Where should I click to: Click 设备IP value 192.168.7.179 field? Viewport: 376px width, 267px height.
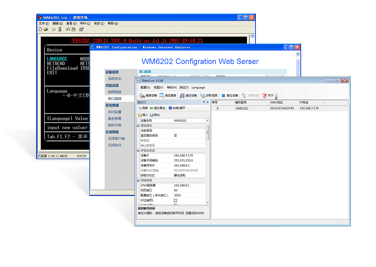pos(189,155)
